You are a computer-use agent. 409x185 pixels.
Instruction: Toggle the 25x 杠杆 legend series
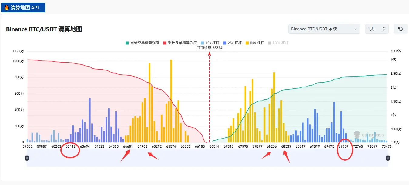point(232,43)
